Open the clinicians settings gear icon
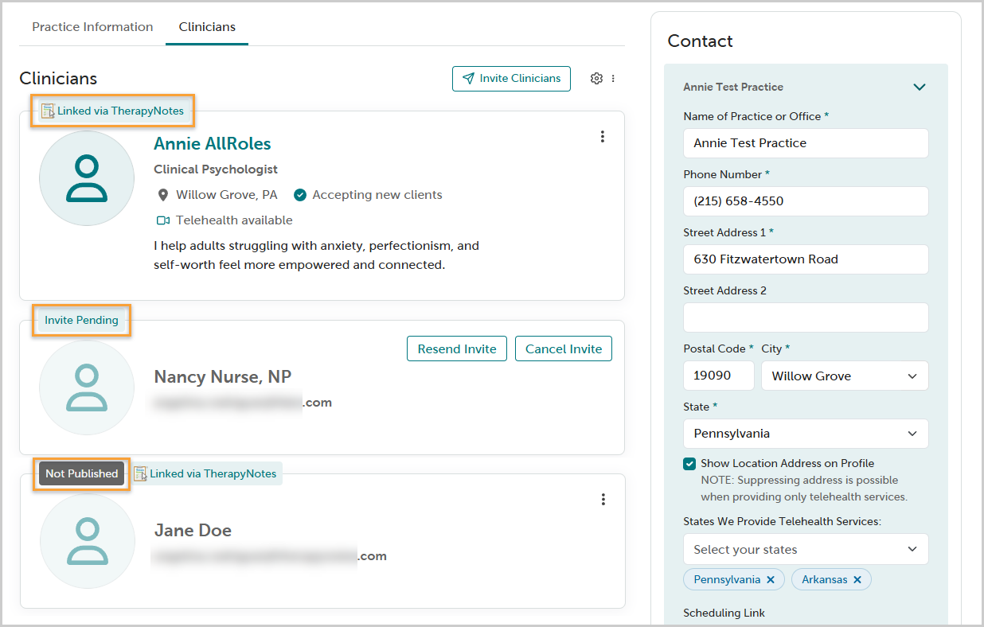Screen dimensions: 984x627 [x=596, y=79]
